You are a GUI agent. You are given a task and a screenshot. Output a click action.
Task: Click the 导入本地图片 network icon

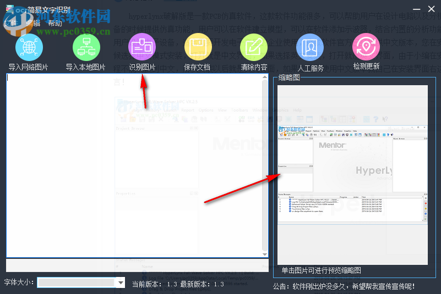tap(86, 47)
